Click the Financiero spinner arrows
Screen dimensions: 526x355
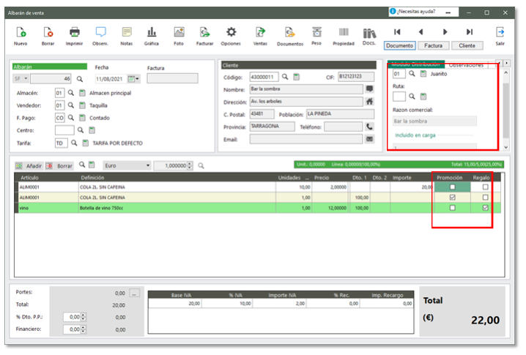point(84,329)
